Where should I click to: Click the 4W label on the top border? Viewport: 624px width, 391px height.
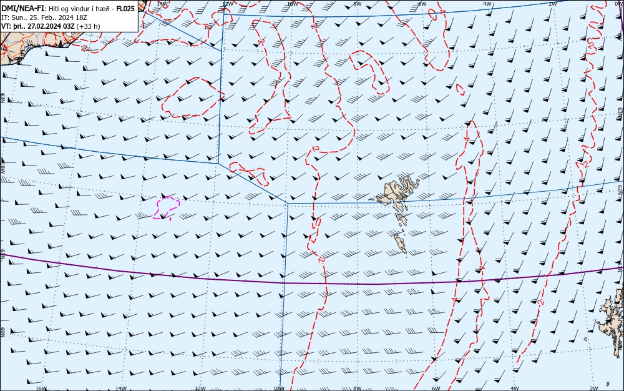(487, 4)
